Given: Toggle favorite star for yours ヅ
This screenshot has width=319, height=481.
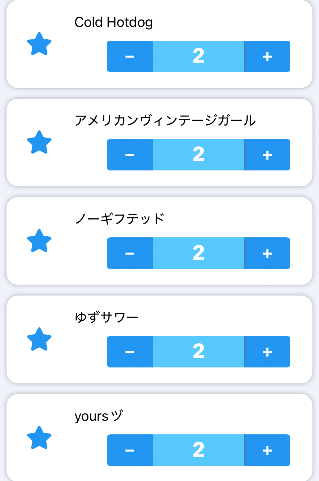Looking at the screenshot, I should pyautogui.click(x=39, y=438).
